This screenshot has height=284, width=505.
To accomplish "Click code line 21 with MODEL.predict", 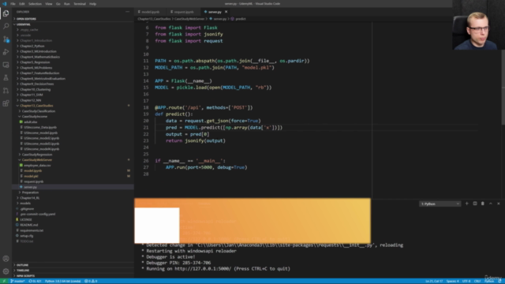I will tap(224, 128).
